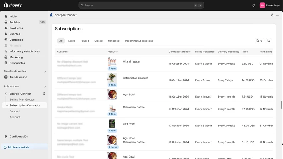Open the notifications bell
283x159 pixels.
point(254,5)
